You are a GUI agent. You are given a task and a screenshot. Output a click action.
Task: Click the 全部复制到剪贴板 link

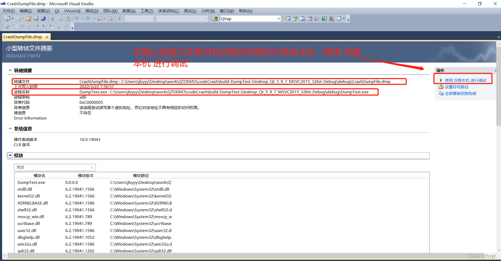click(x=461, y=93)
